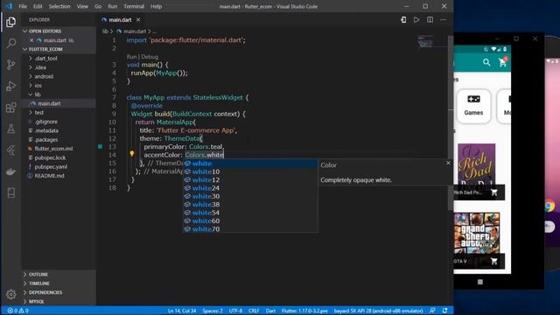
Task: Click the shopping cart icon in the emulator app bar
Action: click(502, 62)
